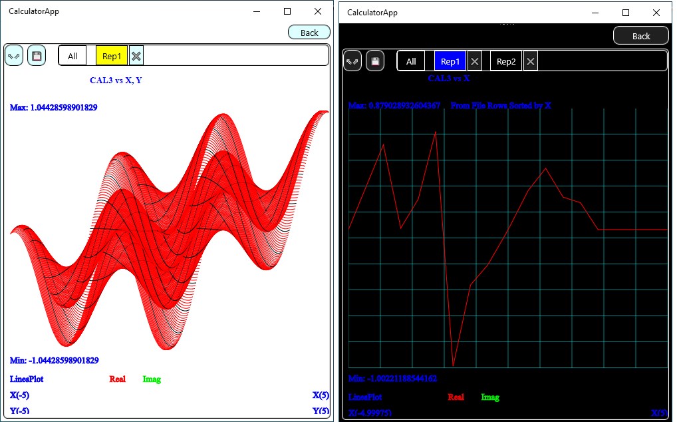Close the Rep2 tab in right window
677x422 pixels.
(x=531, y=61)
